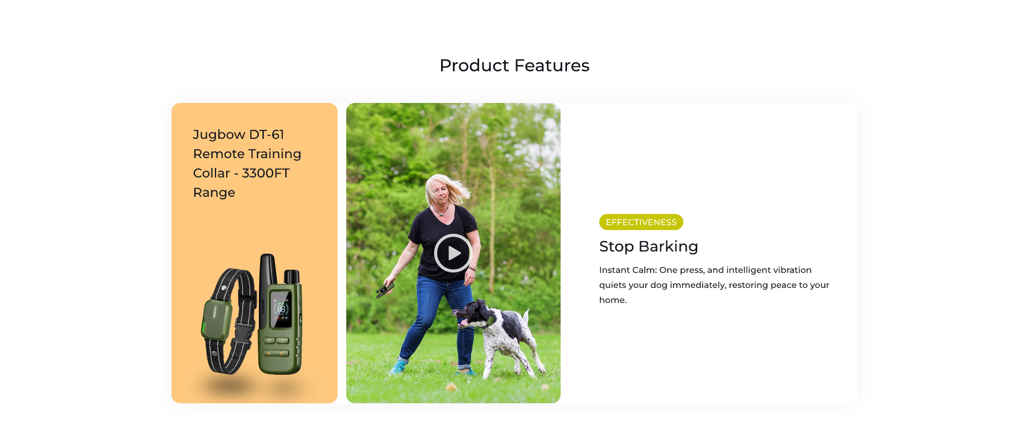Click the '3300FT Range' text on the card

(241, 183)
